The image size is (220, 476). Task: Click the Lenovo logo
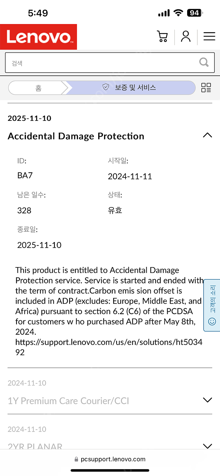[38, 37]
